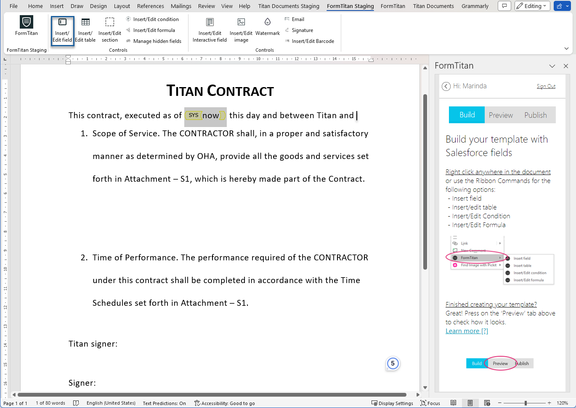Open Accessibility: Good to go checker
This screenshot has height=408, width=576.
pos(225,403)
